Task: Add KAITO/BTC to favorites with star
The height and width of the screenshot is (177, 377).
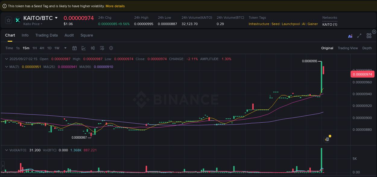Action: [x=9, y=20]
